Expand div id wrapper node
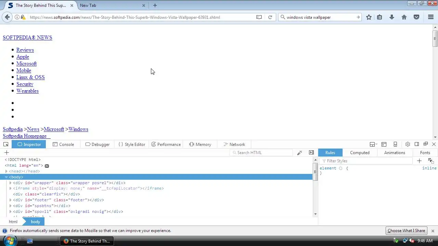Viewport: 438px width, 246px height. 11,183
